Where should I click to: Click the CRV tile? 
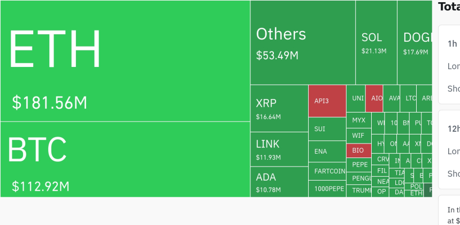click(x=382, y=159)
